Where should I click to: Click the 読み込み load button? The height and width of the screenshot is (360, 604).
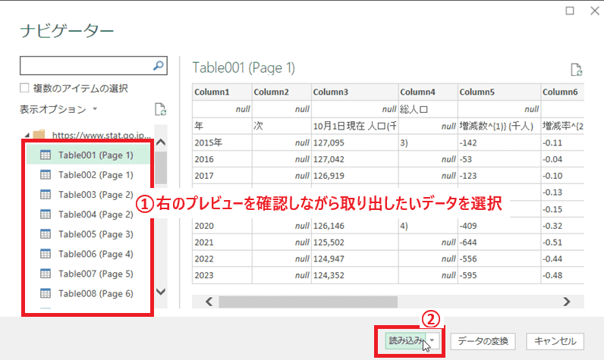click(x=402, y=341)
